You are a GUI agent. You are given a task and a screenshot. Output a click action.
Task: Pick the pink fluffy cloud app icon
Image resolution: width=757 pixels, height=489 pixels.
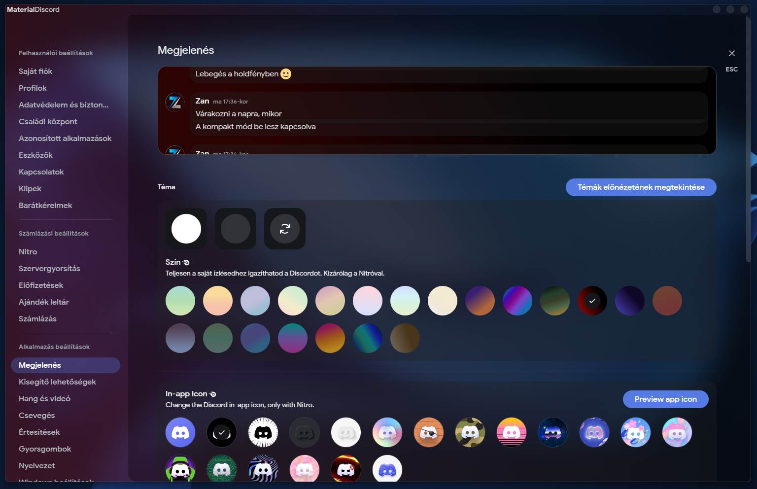click(x=305, y=469)
